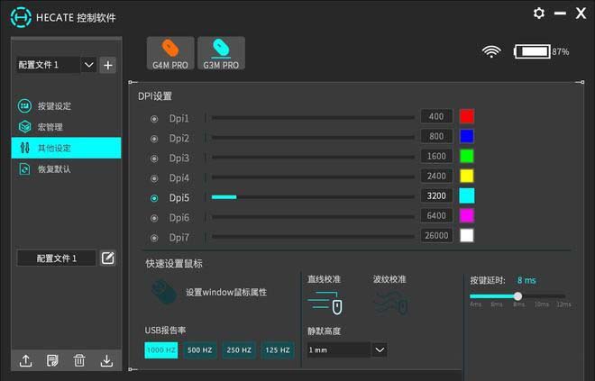
Task: Open 按键设定 key settings menu
Action: pos(66,105)
